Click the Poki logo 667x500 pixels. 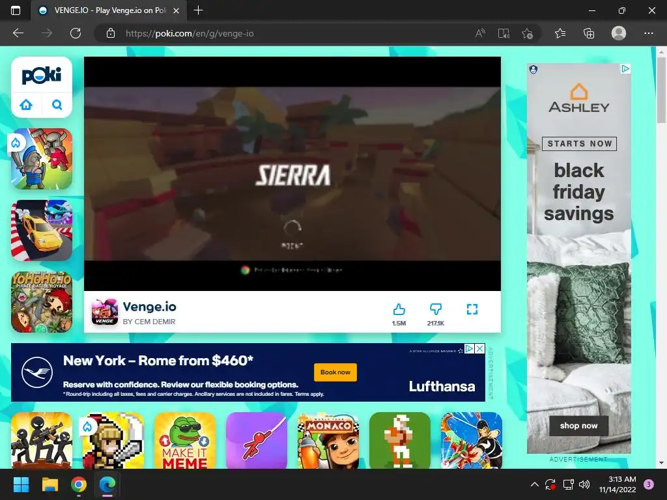(41, 75)
